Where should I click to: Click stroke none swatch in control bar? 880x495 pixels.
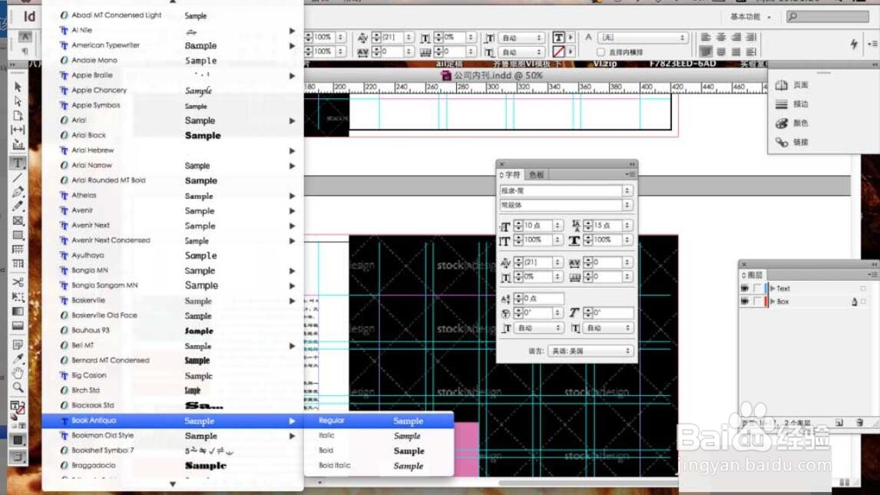point(558,52)
